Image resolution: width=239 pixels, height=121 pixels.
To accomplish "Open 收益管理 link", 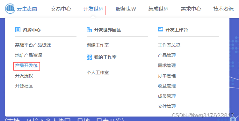I will 167,86.
